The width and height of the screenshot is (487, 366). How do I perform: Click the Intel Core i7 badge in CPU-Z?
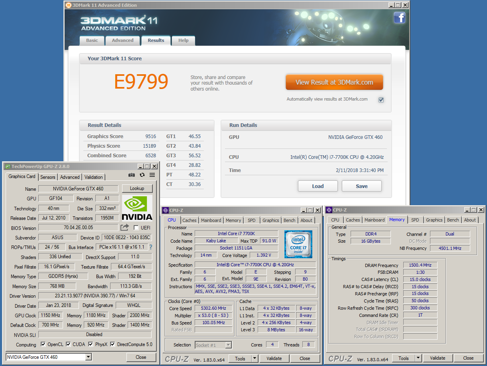click(299, 244)
